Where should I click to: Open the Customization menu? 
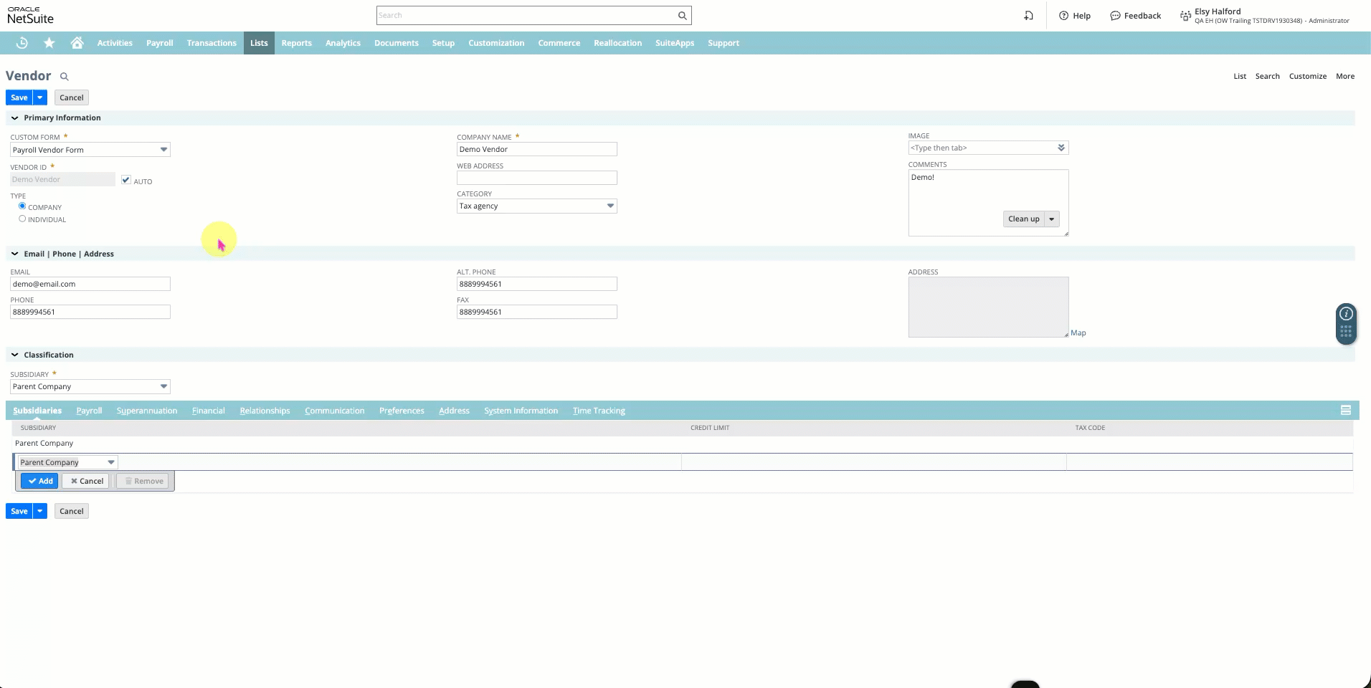coord(496,43)
